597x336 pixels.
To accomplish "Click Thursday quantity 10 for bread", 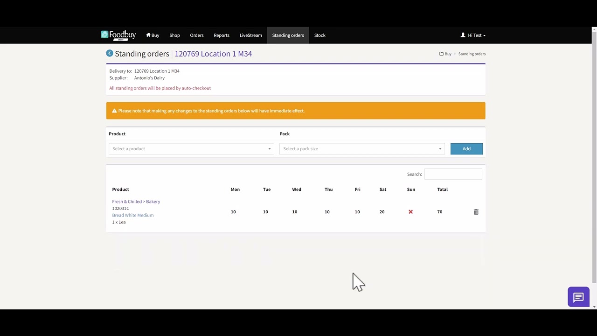I will tap(327, 212).
